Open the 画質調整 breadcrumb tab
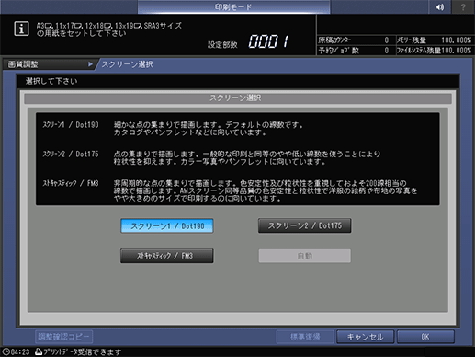The height and width of the screenshot is (357, 475). coord(49,64)
